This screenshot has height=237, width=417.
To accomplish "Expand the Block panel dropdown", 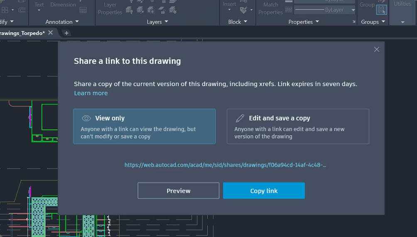I will point(245,21).
